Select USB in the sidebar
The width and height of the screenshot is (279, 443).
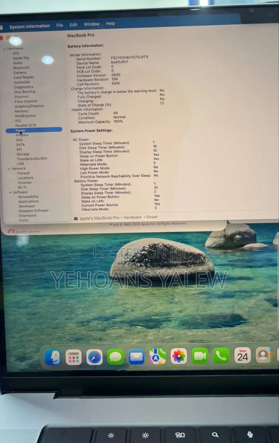tap(20, 164)
